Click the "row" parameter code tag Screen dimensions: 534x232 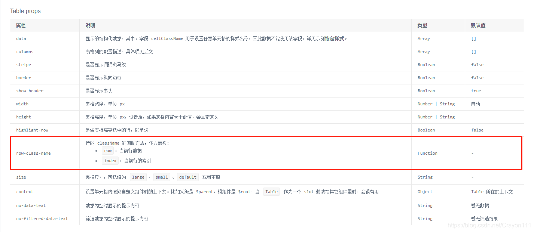click(x=108, y=151)
